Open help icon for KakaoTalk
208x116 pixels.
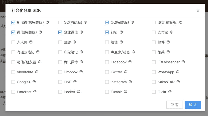[178, 82]
